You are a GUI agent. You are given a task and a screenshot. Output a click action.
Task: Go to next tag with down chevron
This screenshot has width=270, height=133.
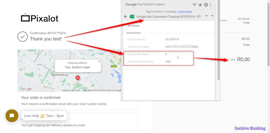click(212, 16)
